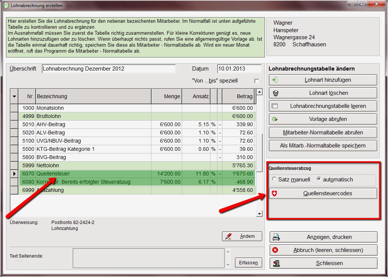Screen dimensions: 388x277
Task: Click the UVG/NBUV-Beitrag row label
Action: 59,141
